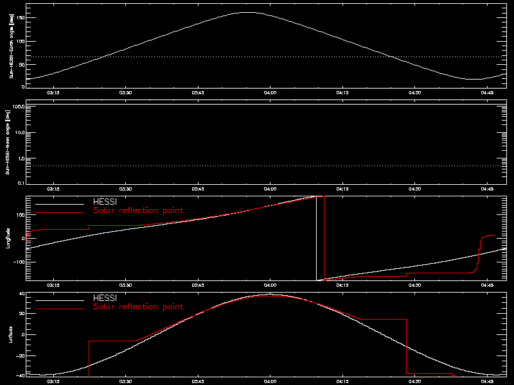The width and height of the screenshot is (514, 385).
Task: Click the 40 tick on Latitude axis
Action: tap(22, 294)
